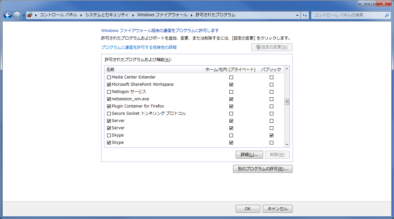Viewport: 394px width, 219px height.
Task: Click the search magnifier icon
Action: [387, 15]
